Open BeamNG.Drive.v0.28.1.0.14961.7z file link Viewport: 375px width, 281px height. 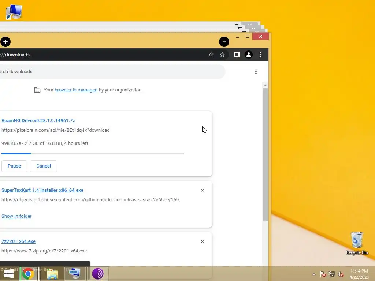click(x=38, y=120)
